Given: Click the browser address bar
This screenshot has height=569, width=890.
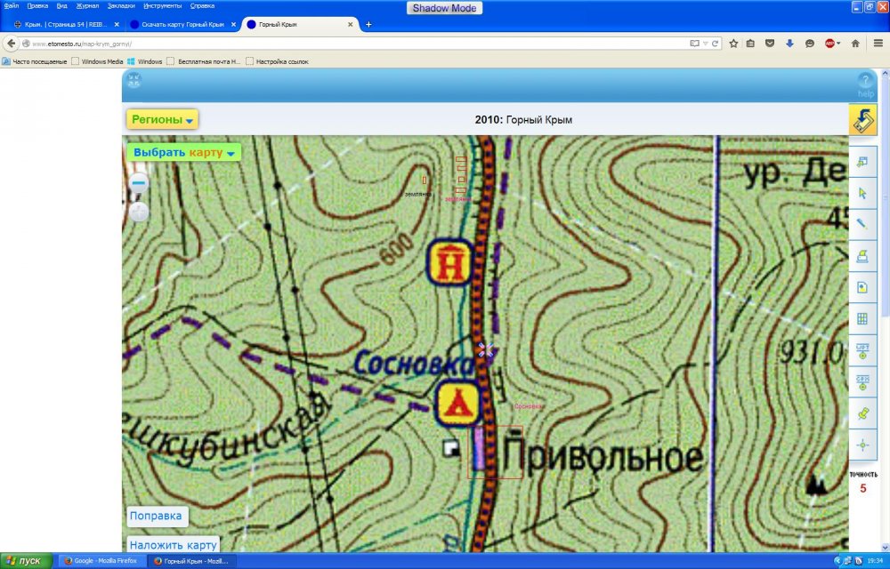Looking at the screenshot, I should (x=356, y=43).
